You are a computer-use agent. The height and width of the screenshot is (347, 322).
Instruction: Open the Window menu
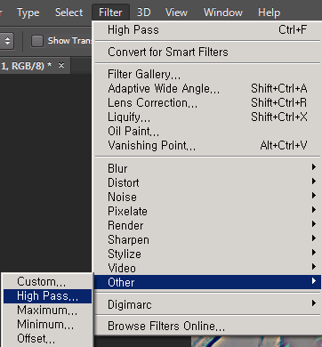tap(223, 12)
